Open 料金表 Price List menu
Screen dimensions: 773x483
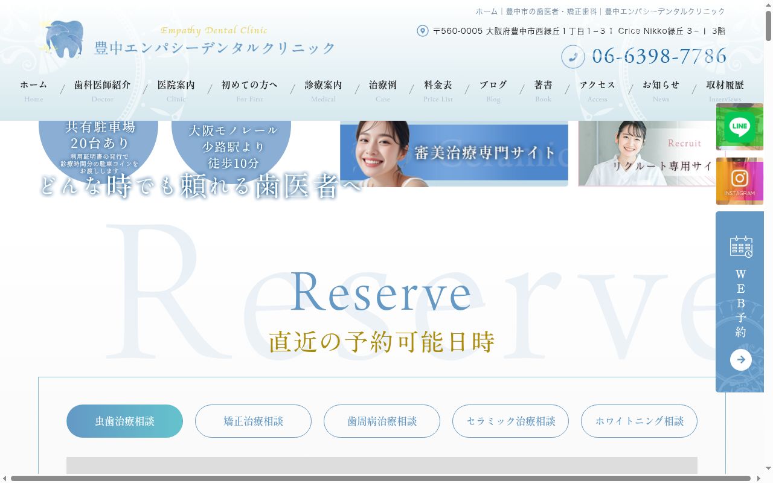pos(438,91)
